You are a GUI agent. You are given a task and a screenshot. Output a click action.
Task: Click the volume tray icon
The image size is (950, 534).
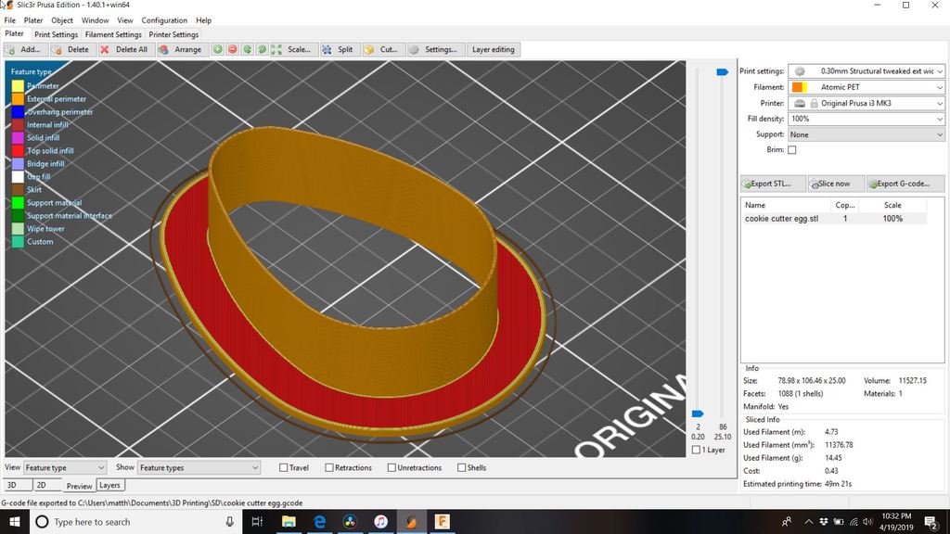point(867,521)
